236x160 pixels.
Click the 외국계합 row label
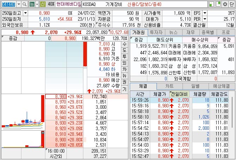pyautogui.click(x=183, y=79)
